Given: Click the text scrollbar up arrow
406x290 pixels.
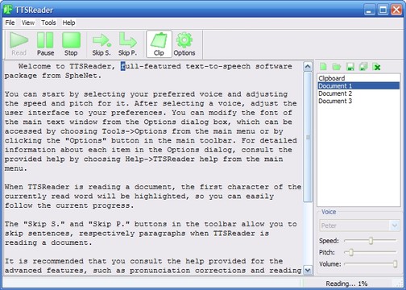Looking at the screenshot, I should [308, 66].
